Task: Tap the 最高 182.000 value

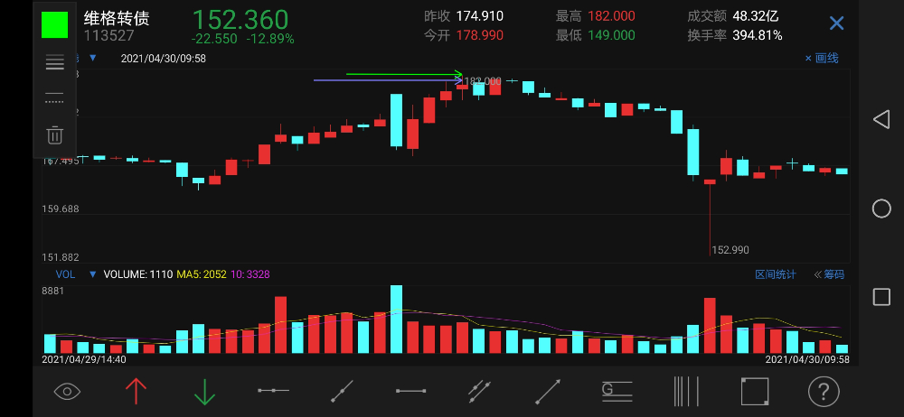Action: 611,17
